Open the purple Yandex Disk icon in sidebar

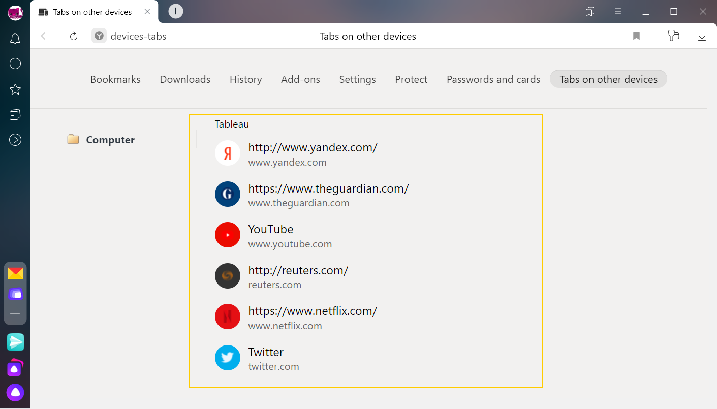click(15, 294)
